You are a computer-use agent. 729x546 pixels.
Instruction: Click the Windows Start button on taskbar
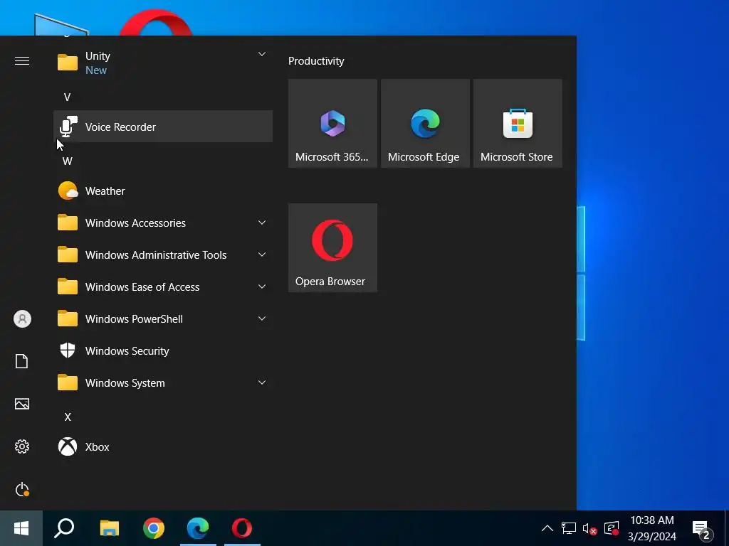(21, 528)
